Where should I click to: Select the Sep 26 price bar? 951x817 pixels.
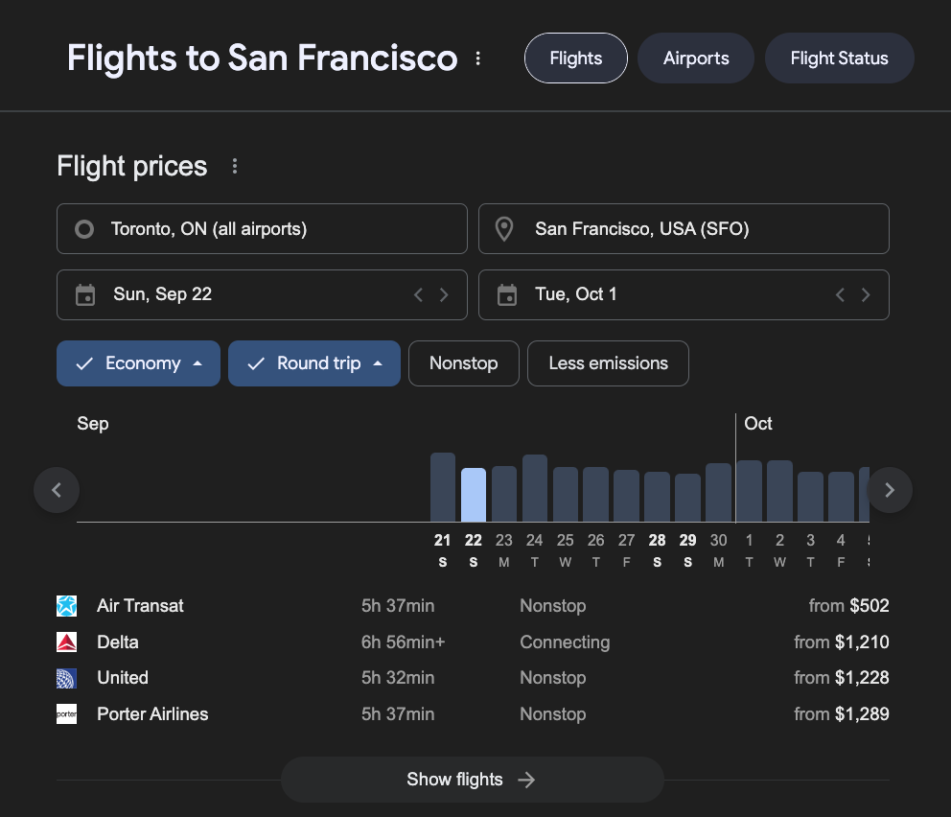(x=595, y=495)
